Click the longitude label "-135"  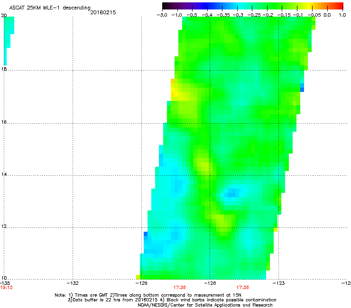(5, 283)
